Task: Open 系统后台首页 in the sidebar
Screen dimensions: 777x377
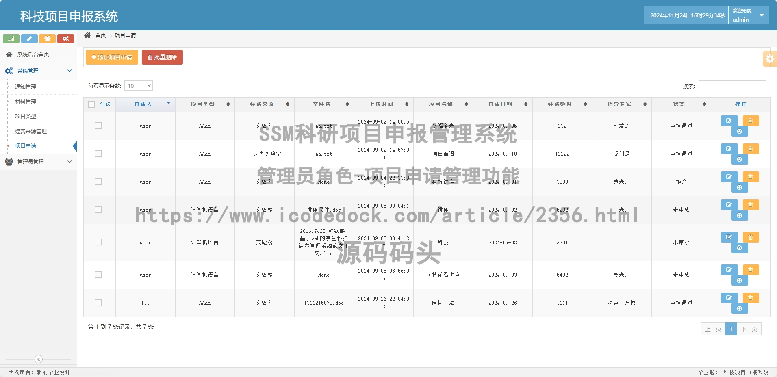Action: 39,54
